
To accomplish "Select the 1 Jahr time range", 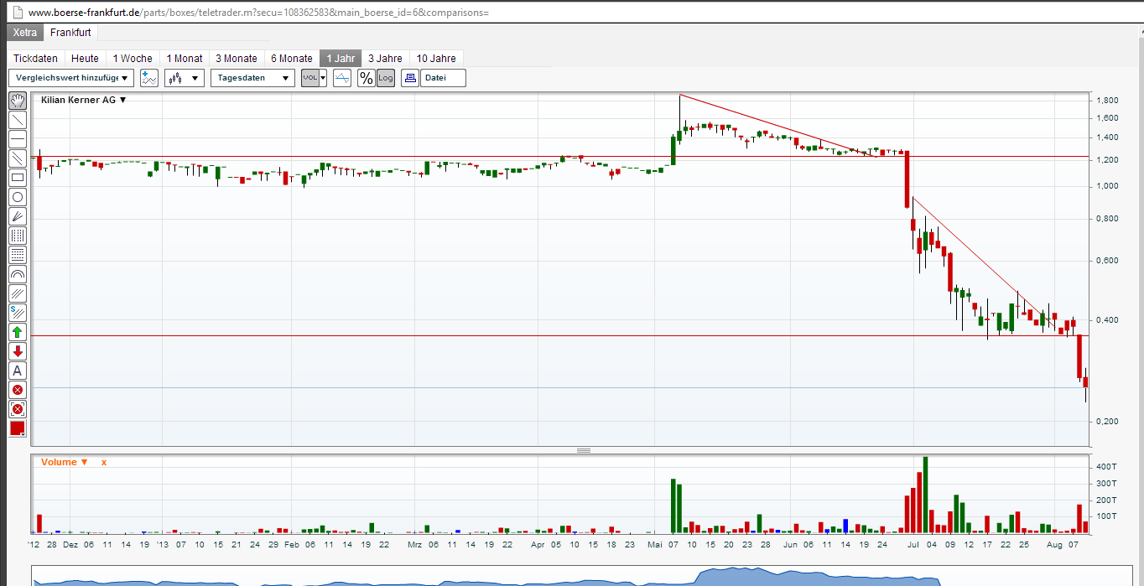I will click(x=341, y=58).
